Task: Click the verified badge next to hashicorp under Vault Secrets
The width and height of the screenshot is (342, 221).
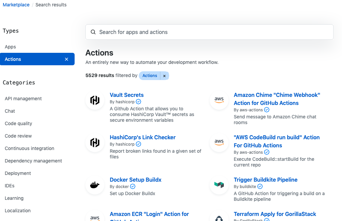Action: (x=138, y=102)
